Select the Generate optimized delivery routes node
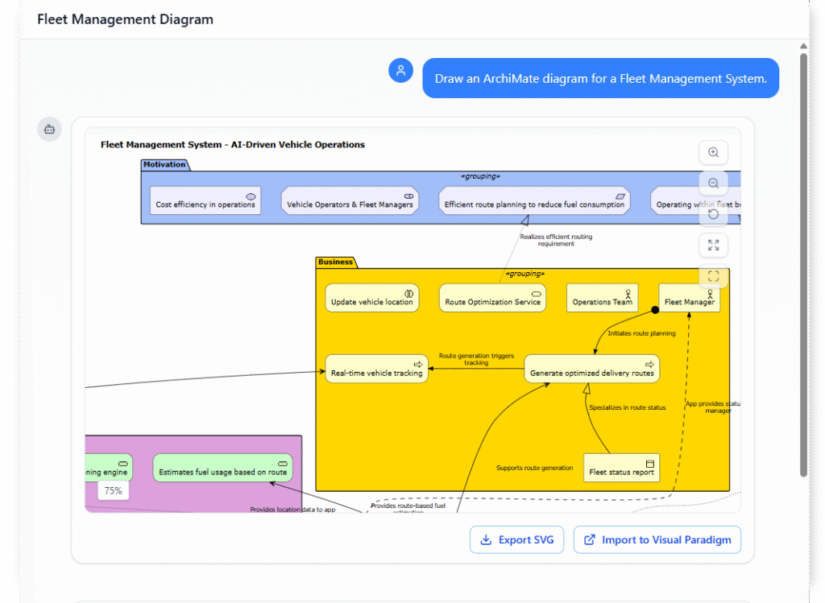 [591, 369]
